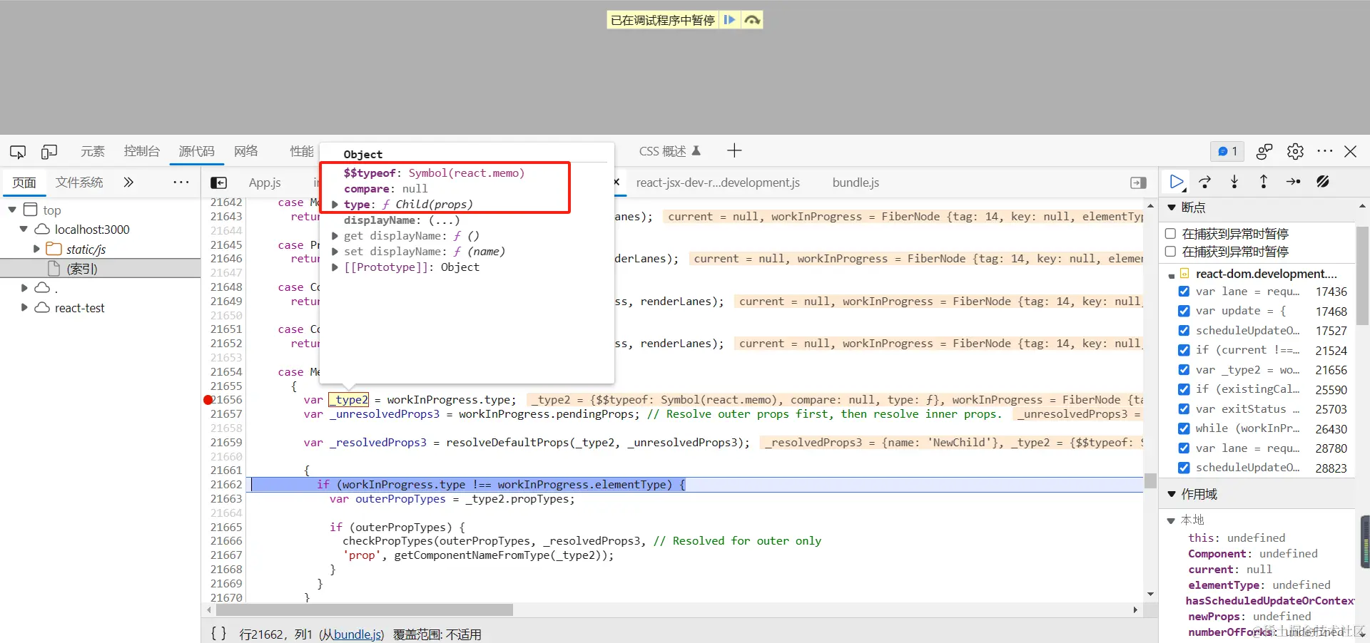Disable var exitStatus breakpoint at 25703
Viewport: 1370px width, 643px height.
(x=1184, y=409)
